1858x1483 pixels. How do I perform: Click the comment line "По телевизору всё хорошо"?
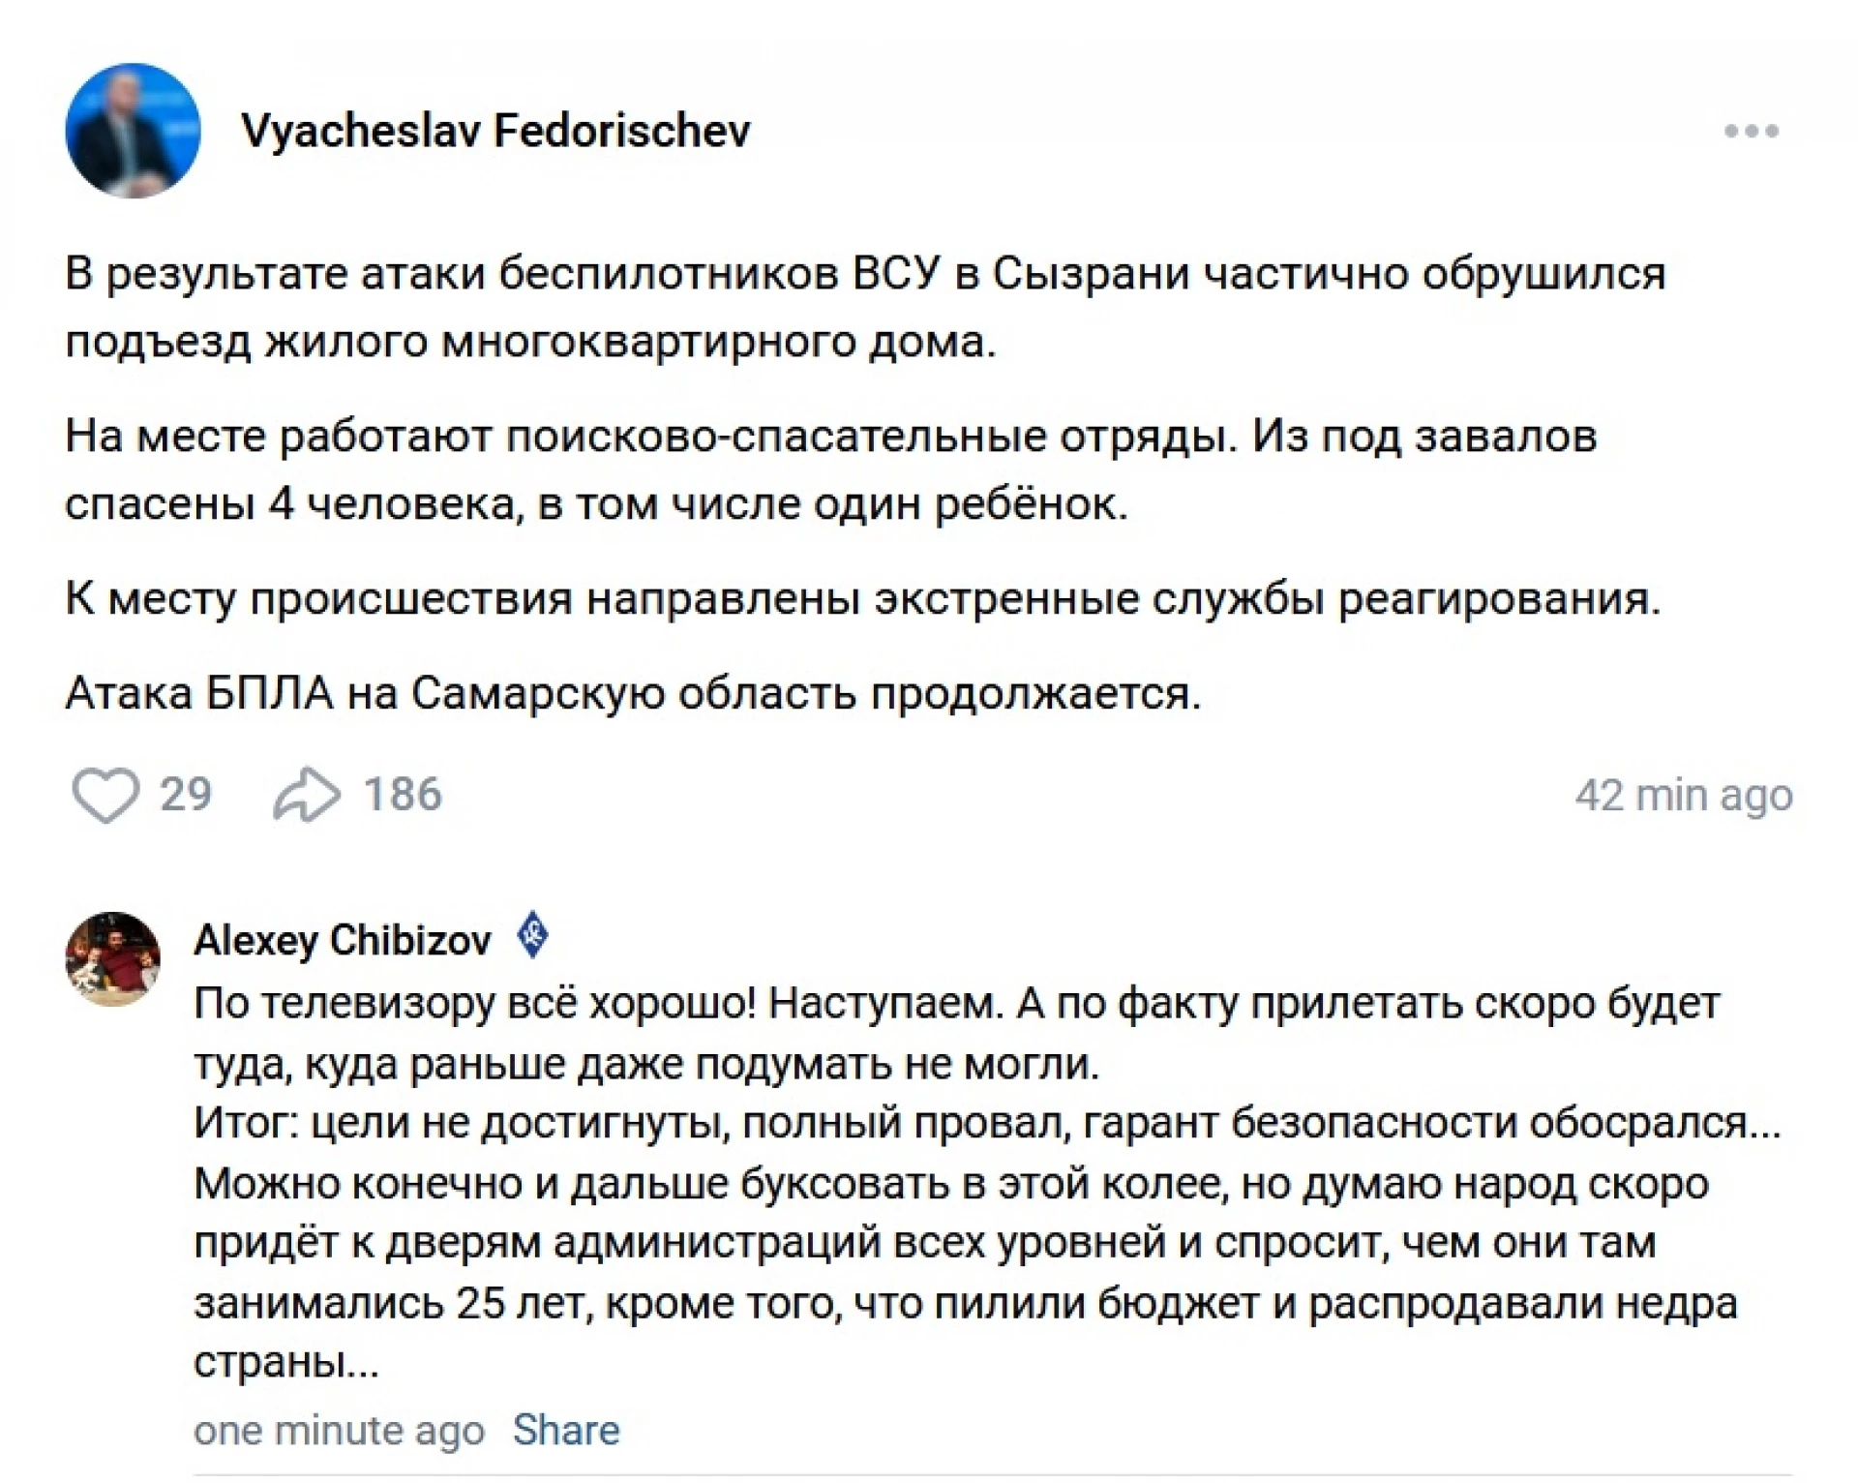click(x=956, y=1004)
